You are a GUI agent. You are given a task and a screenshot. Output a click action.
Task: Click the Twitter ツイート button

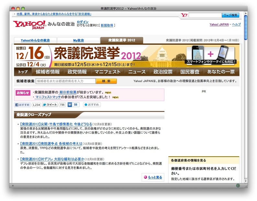click(50, 105)
